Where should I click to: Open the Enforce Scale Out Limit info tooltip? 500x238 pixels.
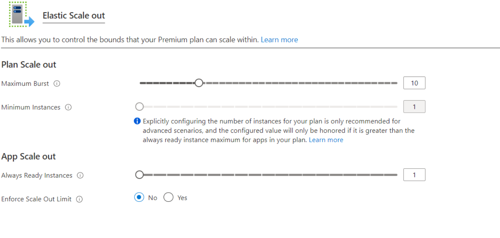point(79,199)
